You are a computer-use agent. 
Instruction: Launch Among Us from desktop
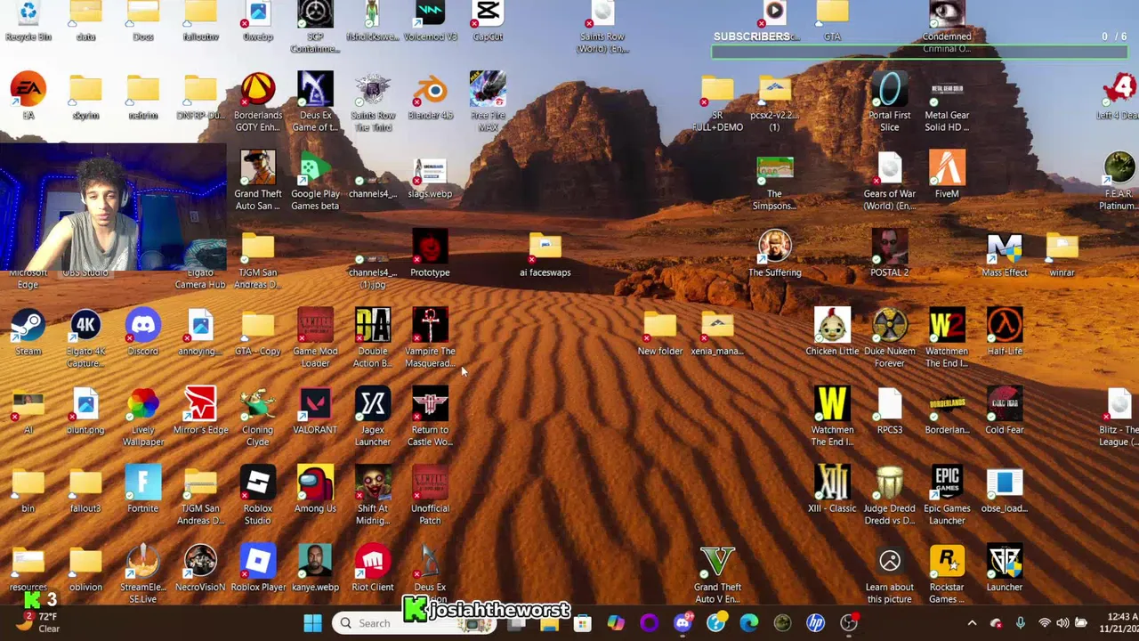[315, 490]
